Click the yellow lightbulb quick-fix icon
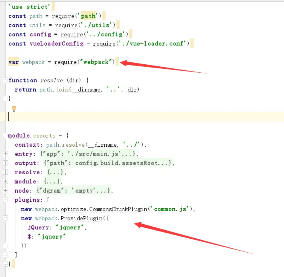 pos(14,109)
